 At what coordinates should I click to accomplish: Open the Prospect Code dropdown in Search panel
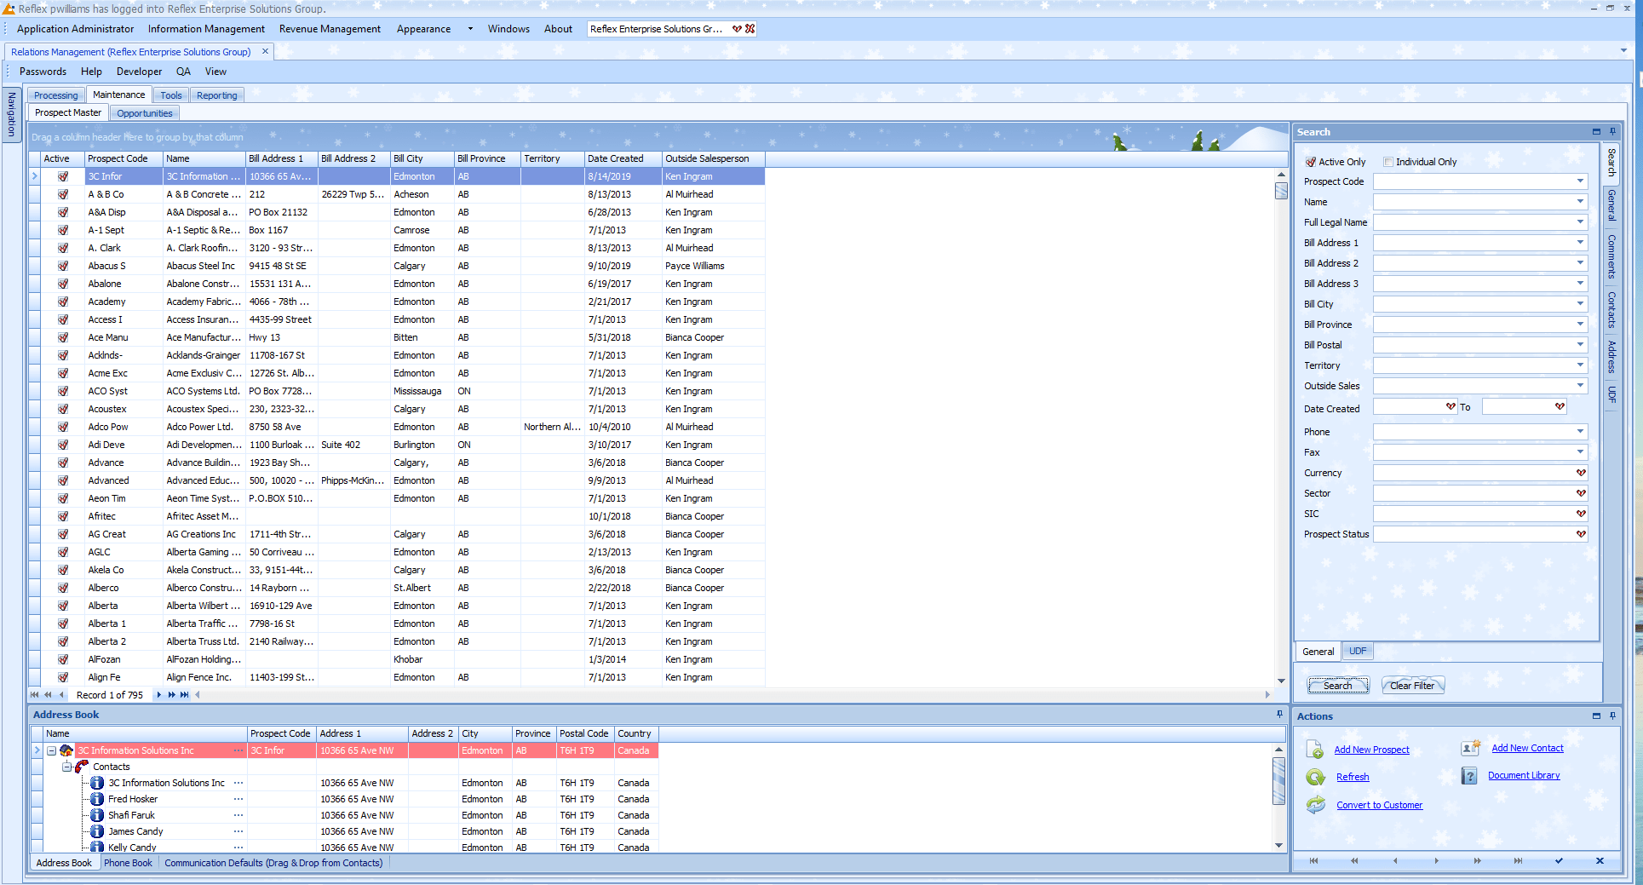click(1578, 181)
